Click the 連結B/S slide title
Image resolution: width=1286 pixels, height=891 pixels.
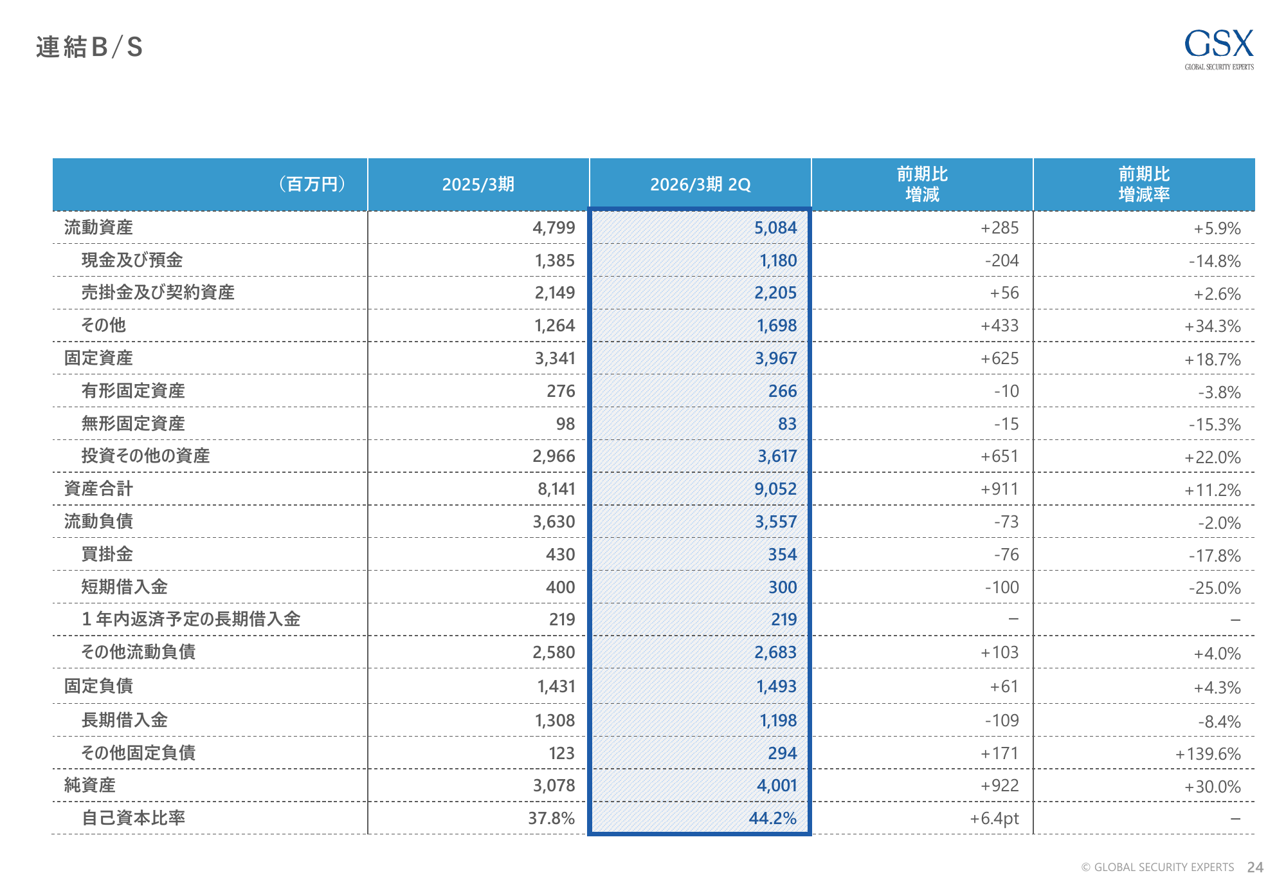(x=89, y=47)
